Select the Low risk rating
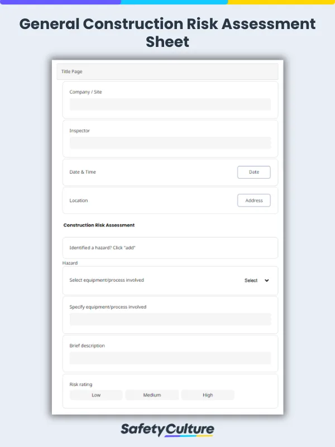The width and height of the screenshot is (335, 447). [x=95, y=395]
